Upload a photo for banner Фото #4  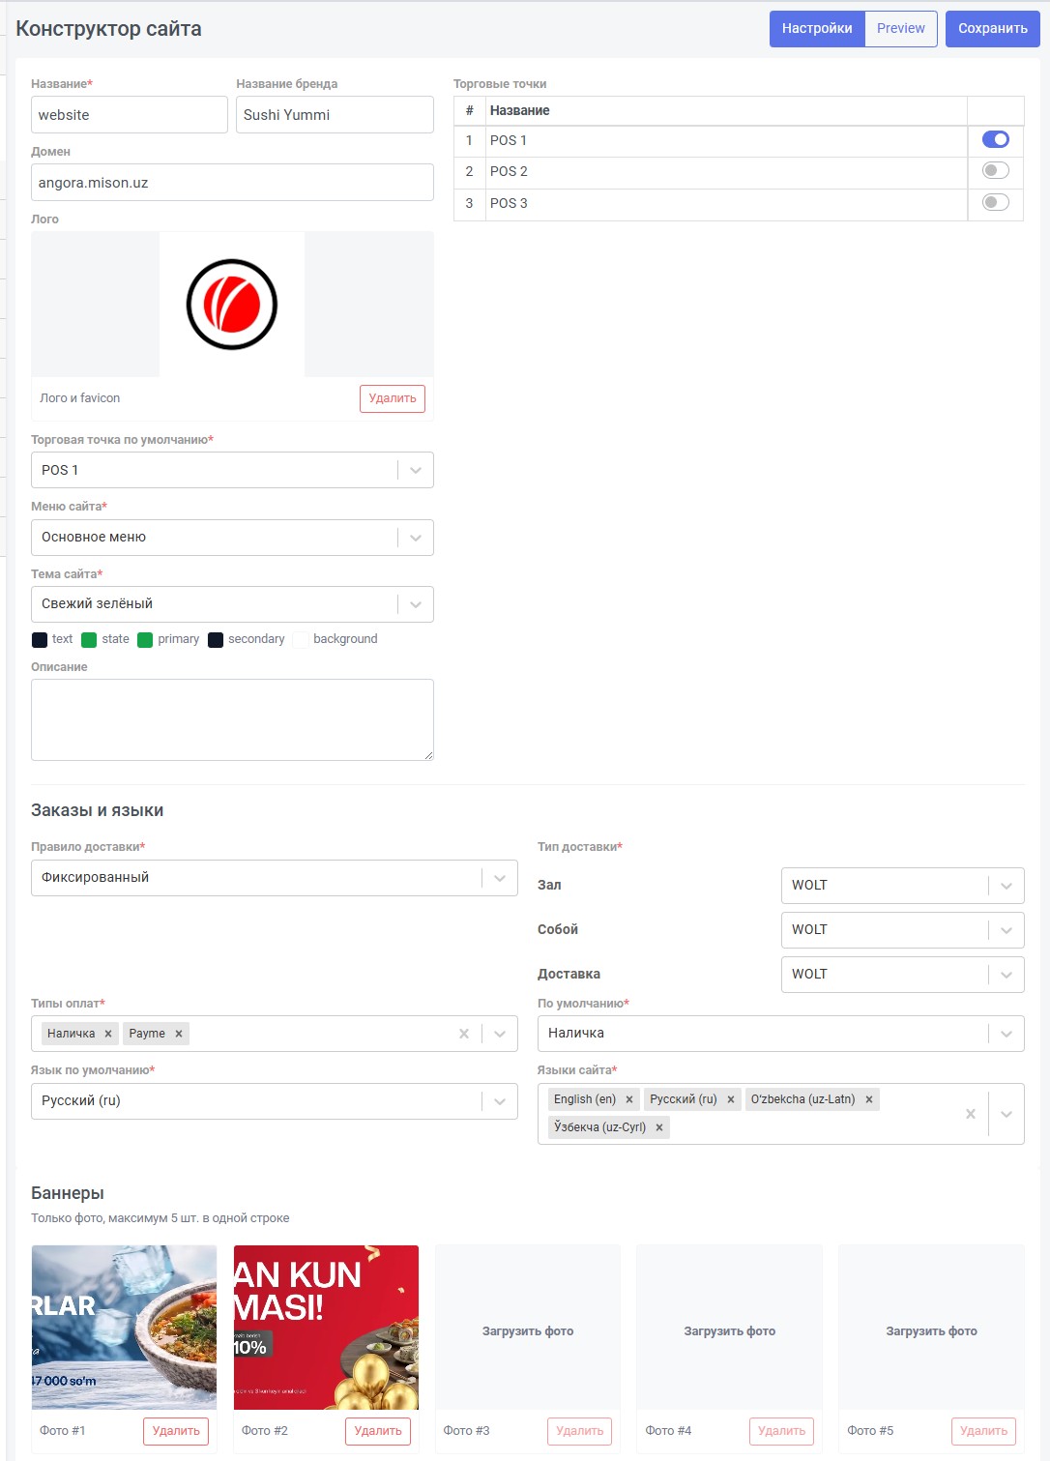[730, 1328]
